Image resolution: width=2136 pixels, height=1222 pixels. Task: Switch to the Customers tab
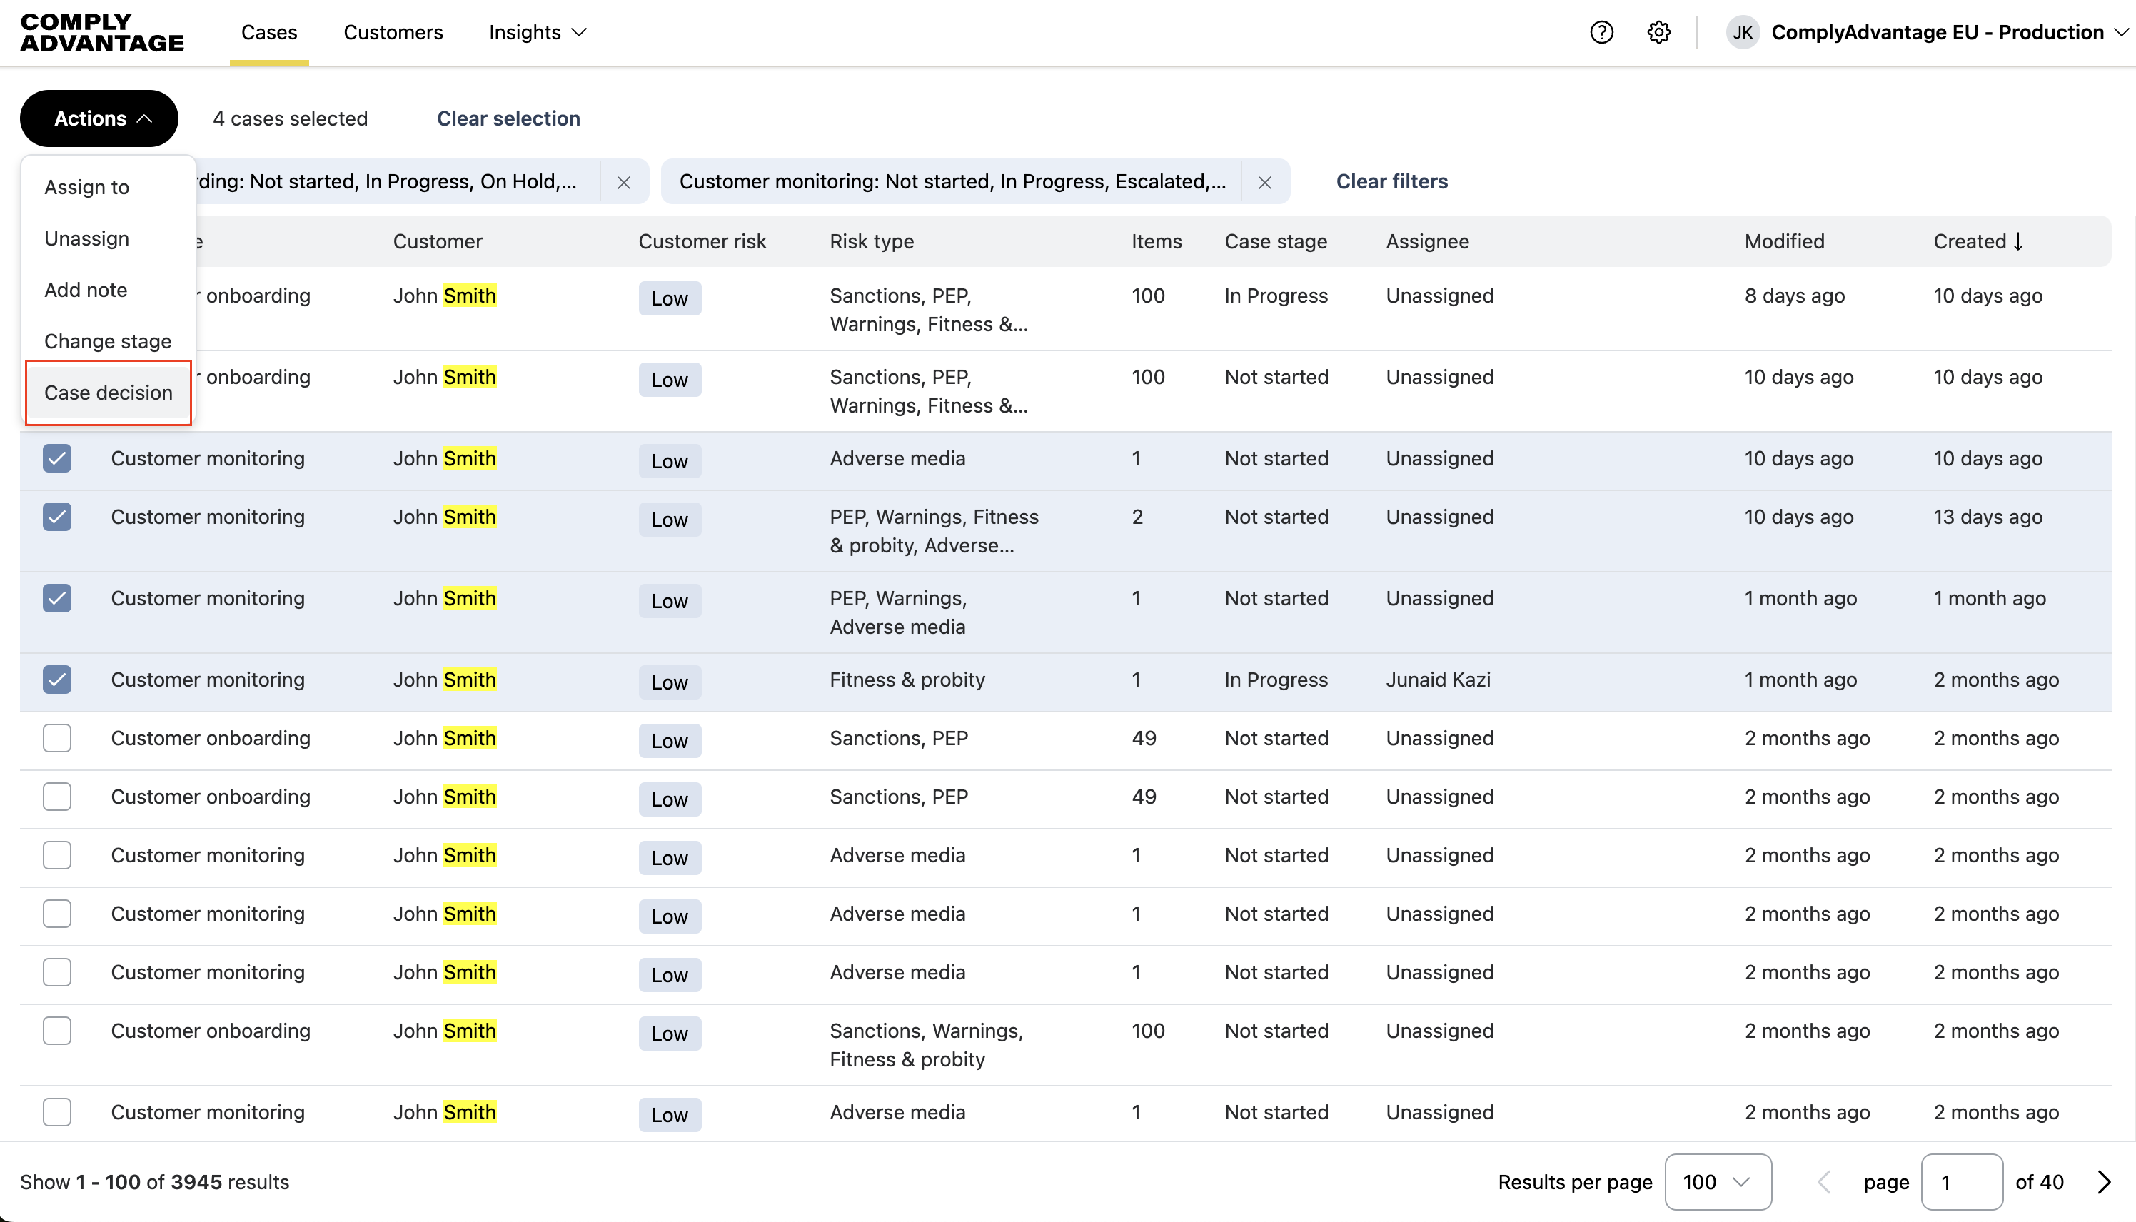[393, 32]
